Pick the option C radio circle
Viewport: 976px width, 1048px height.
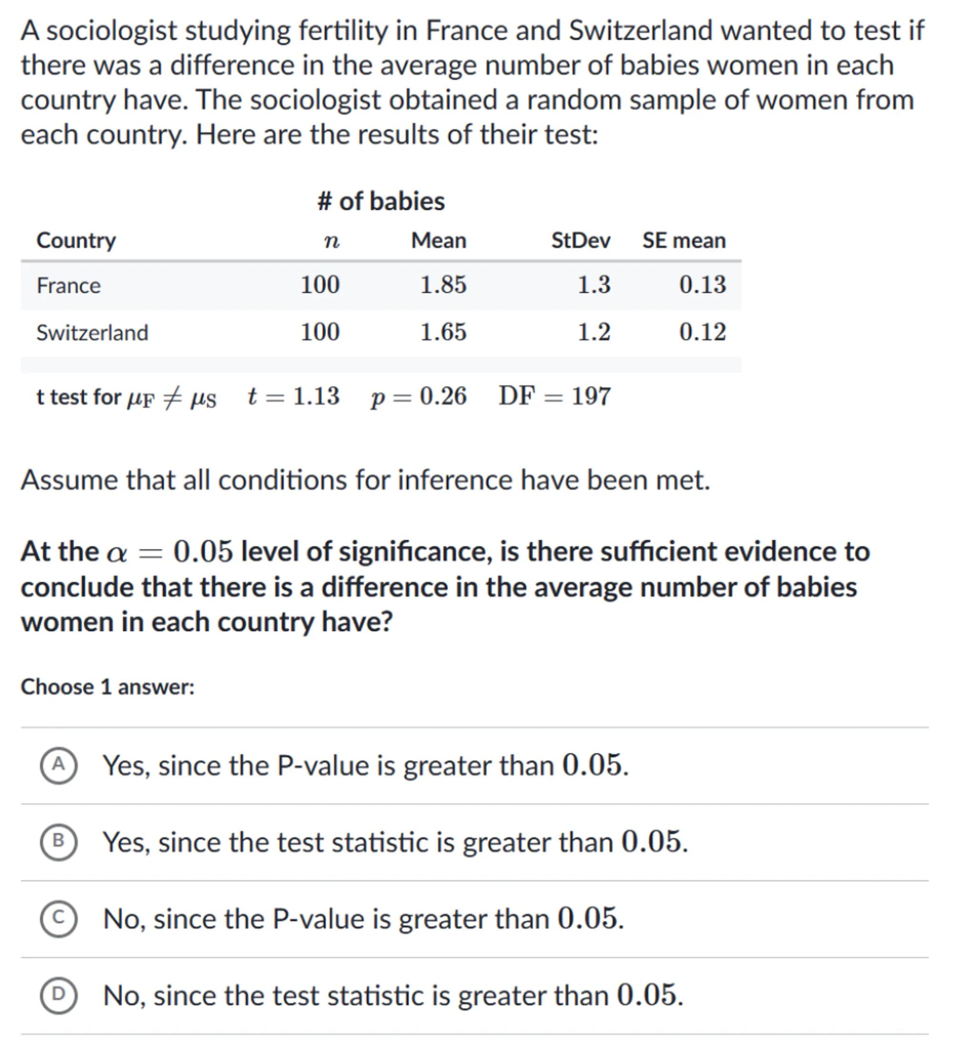click(x=59, y=918)
